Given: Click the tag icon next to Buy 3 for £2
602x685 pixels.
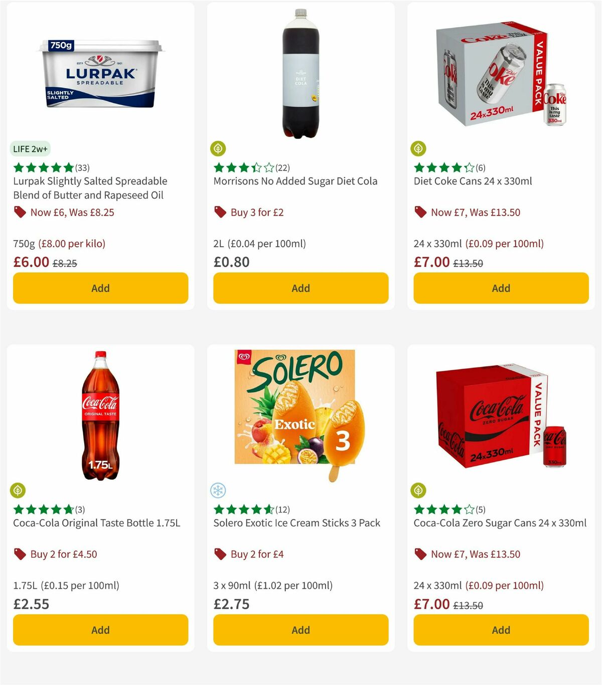Looking at the screenshot, I should [x=219, y=212].
